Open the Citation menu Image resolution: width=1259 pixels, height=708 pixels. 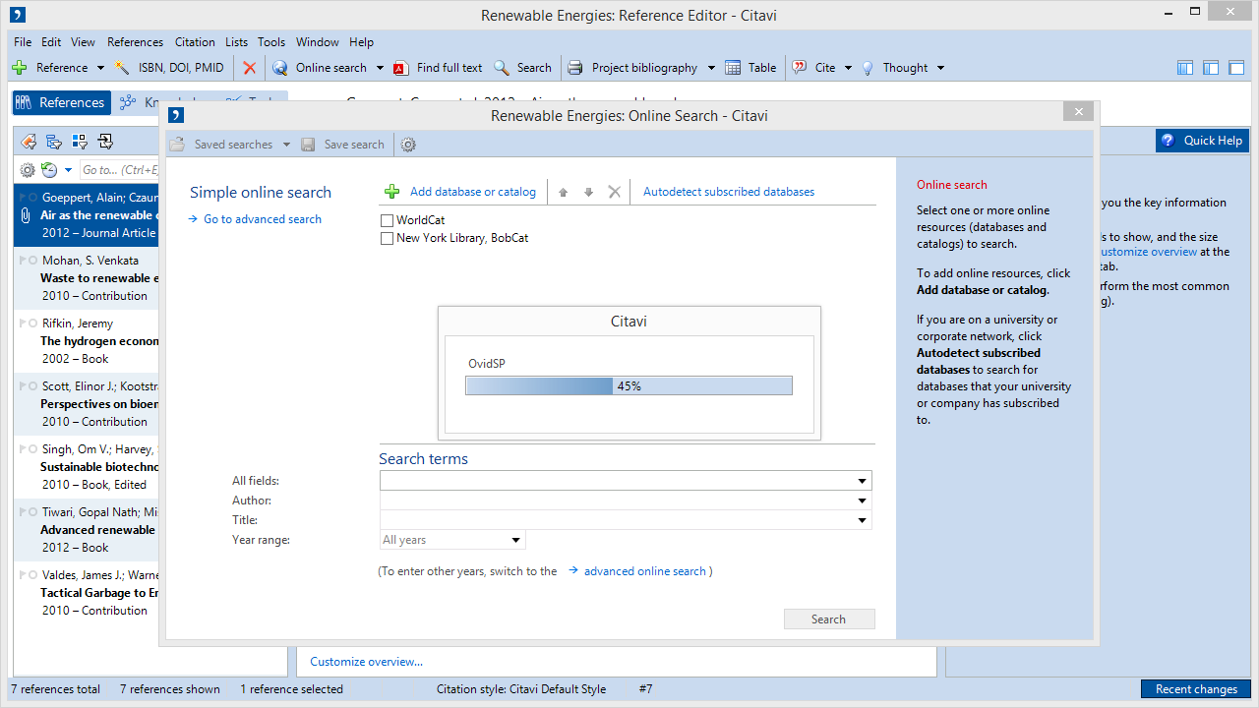click(x=195, y=42)
